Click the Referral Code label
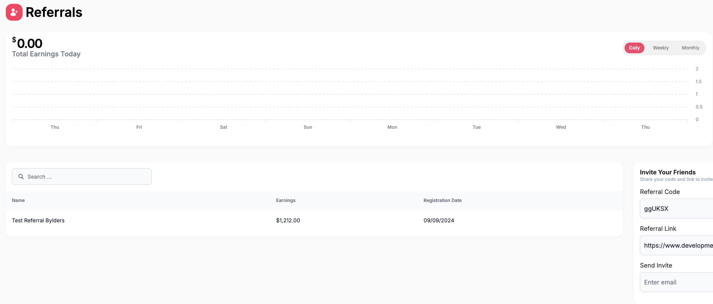 (660, 192)
